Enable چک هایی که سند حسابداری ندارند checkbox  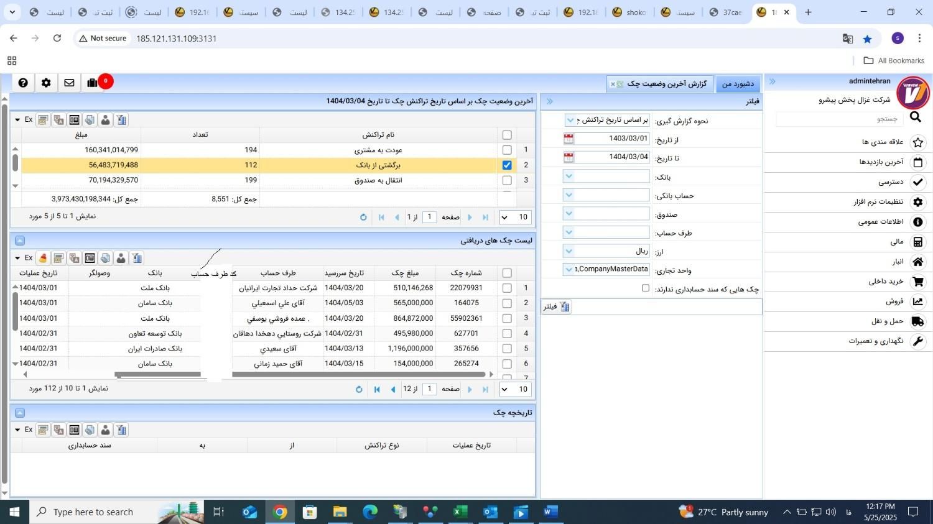645,288
